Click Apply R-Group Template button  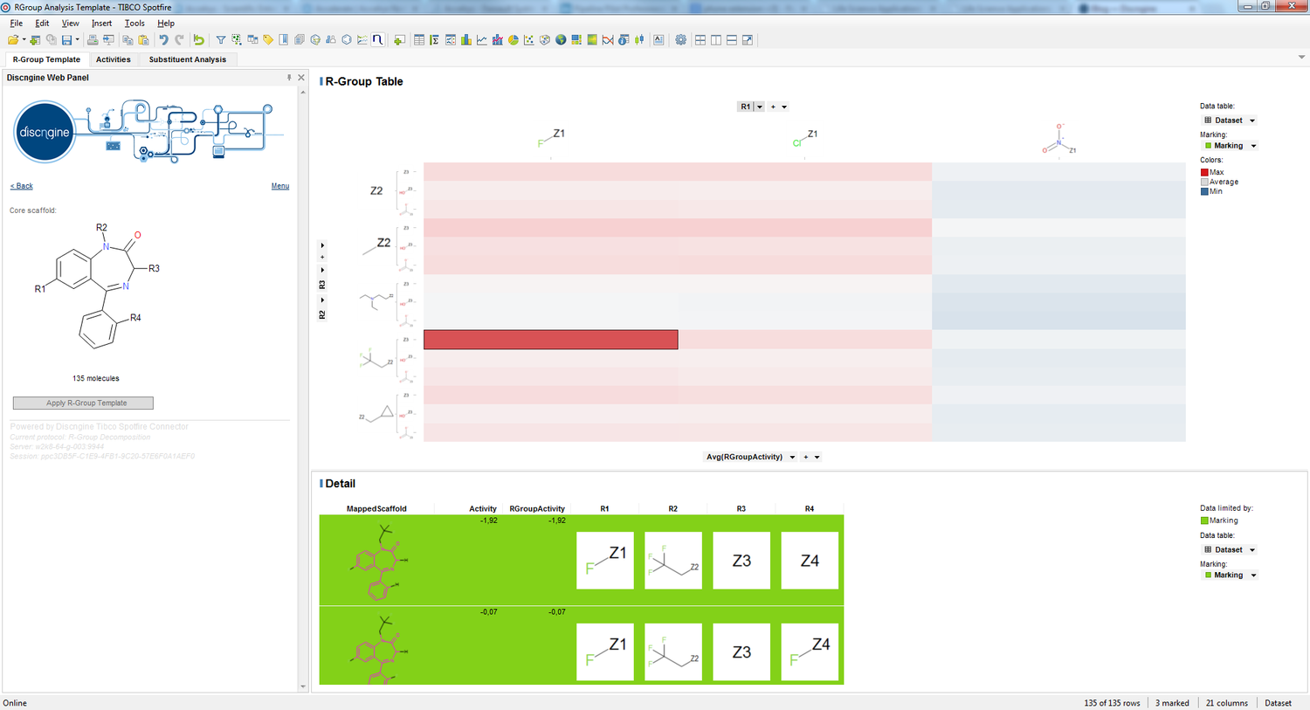[x=83, y=403]
